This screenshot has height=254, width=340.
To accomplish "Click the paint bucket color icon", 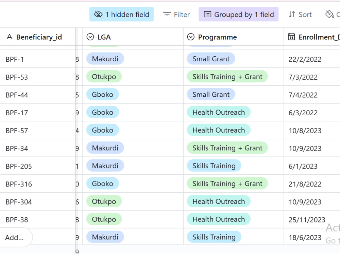I will click(x=329, y=14).
